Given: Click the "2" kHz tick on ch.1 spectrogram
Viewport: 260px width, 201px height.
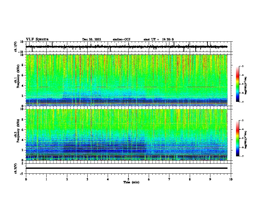Looking at the screenshot, I should [23, 96].
